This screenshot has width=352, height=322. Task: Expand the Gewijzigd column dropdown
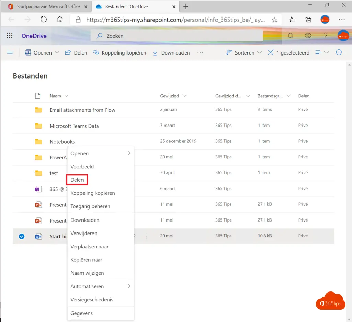pyautogui.click(x=184, y=96)
